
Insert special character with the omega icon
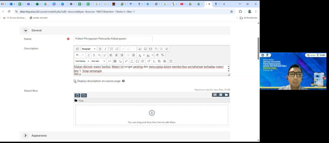point(137,61)
